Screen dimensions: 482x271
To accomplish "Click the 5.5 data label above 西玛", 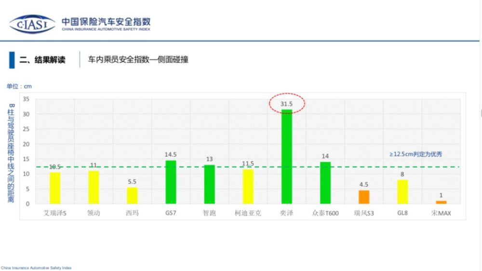I will point(132,182).
